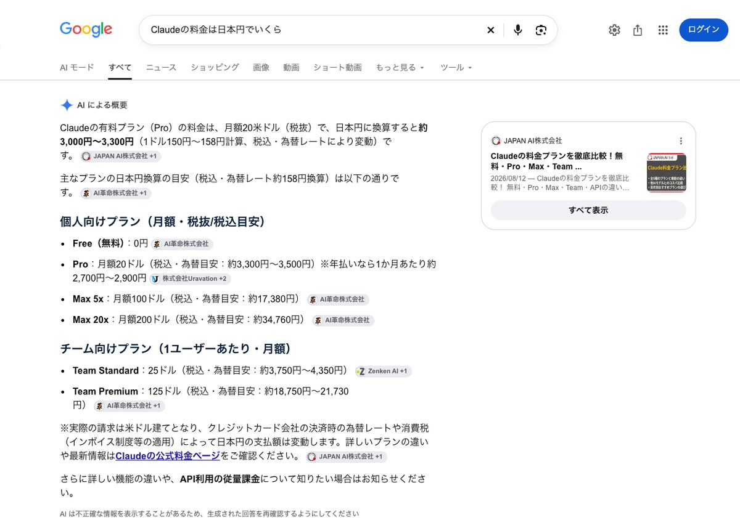Open JAPAN AI株式会社 +1 chip after official page link

(x=346, y=457)
